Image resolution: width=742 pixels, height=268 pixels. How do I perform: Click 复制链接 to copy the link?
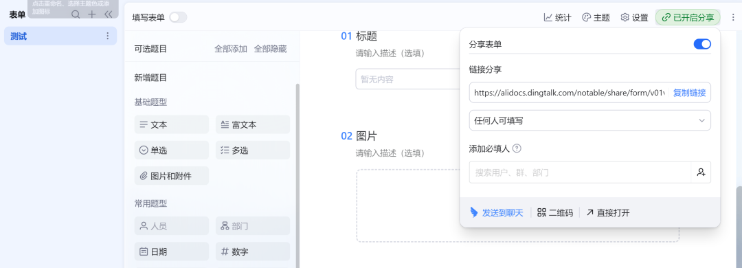click(690, 93)
